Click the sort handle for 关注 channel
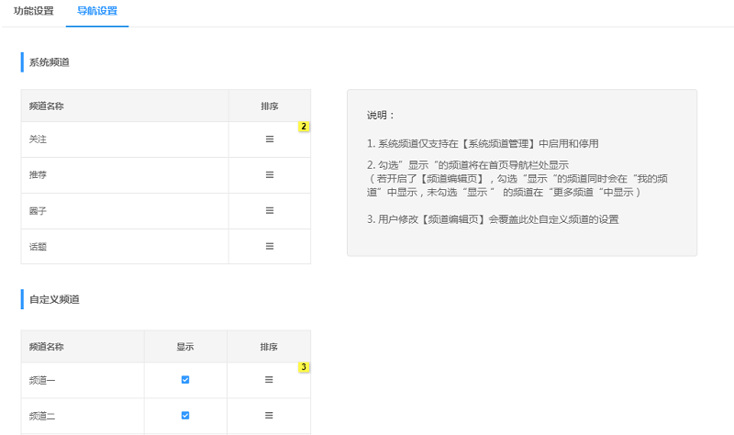 (270, 139)
